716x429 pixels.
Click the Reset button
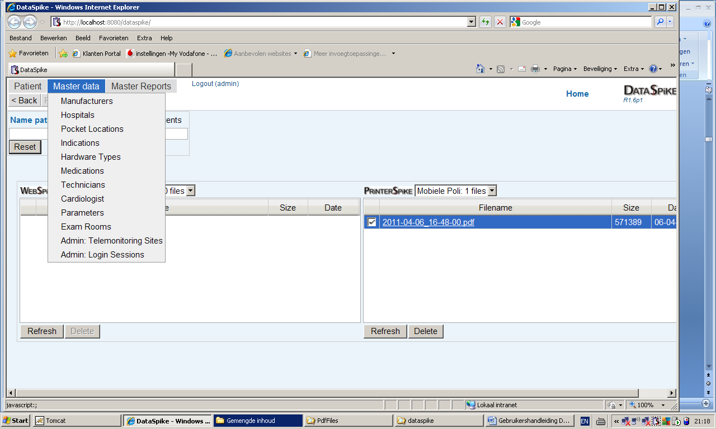point(25,147)
